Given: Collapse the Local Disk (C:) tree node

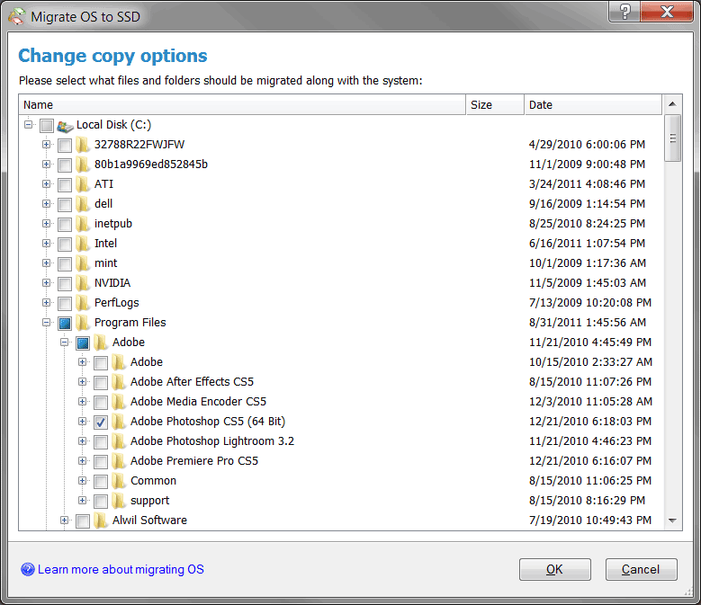Looking at the screenshot, I should click(x=28, y=125).
